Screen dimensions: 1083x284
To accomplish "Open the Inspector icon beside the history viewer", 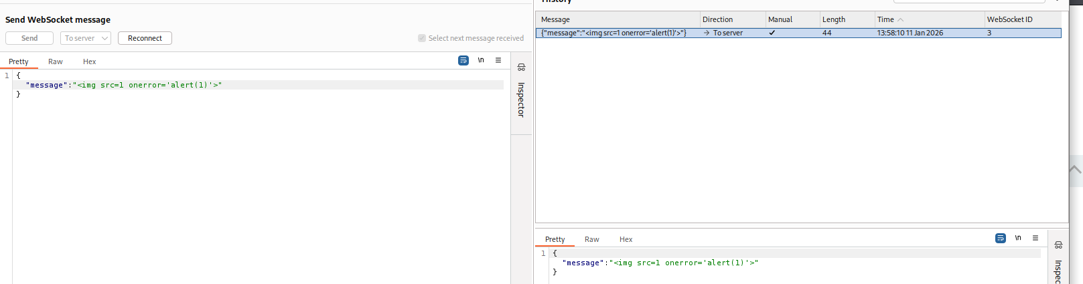I will 1058,245.
